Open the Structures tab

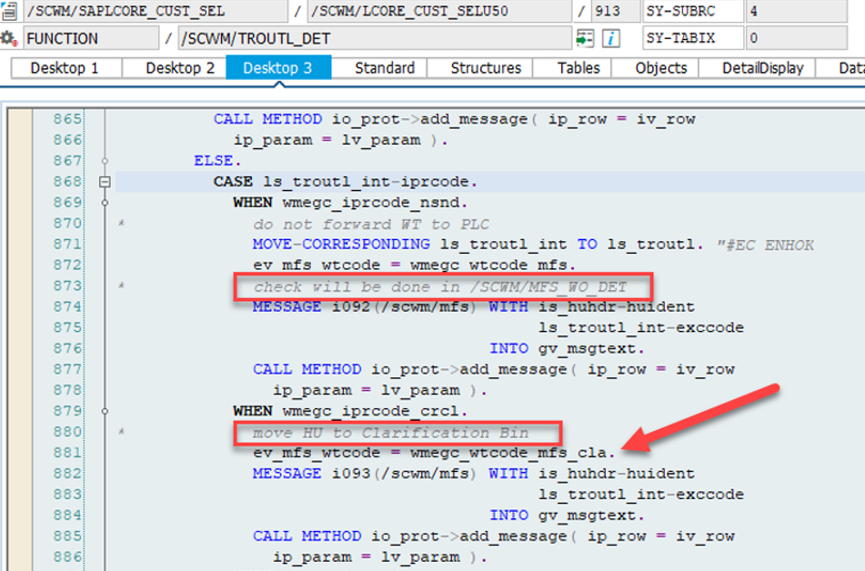[486, 68]
